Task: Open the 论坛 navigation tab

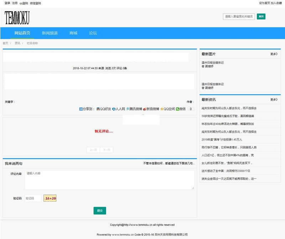Action: pos(93,33)
